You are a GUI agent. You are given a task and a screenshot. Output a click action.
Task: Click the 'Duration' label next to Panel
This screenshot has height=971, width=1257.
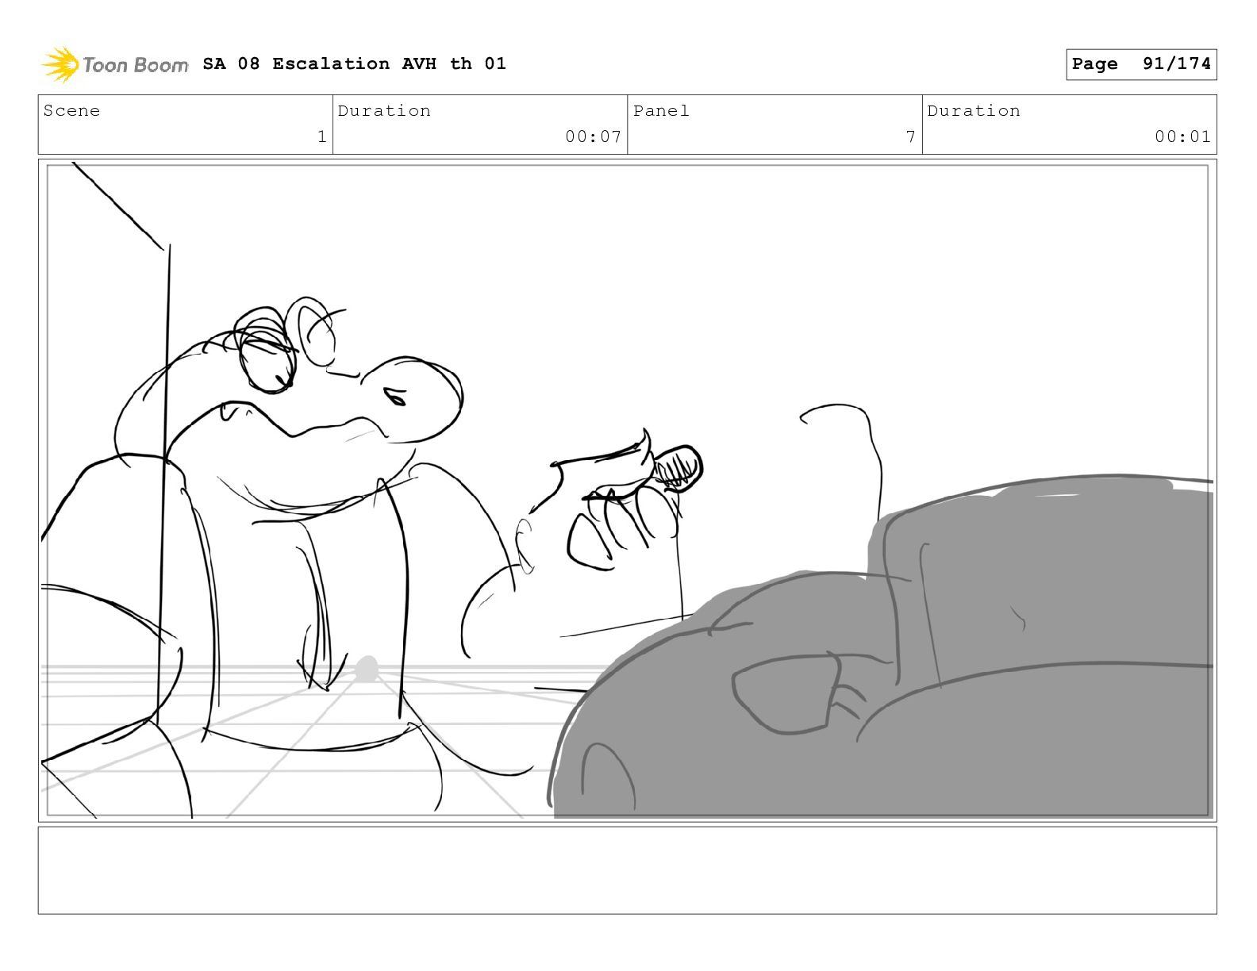tap(974, 111)
